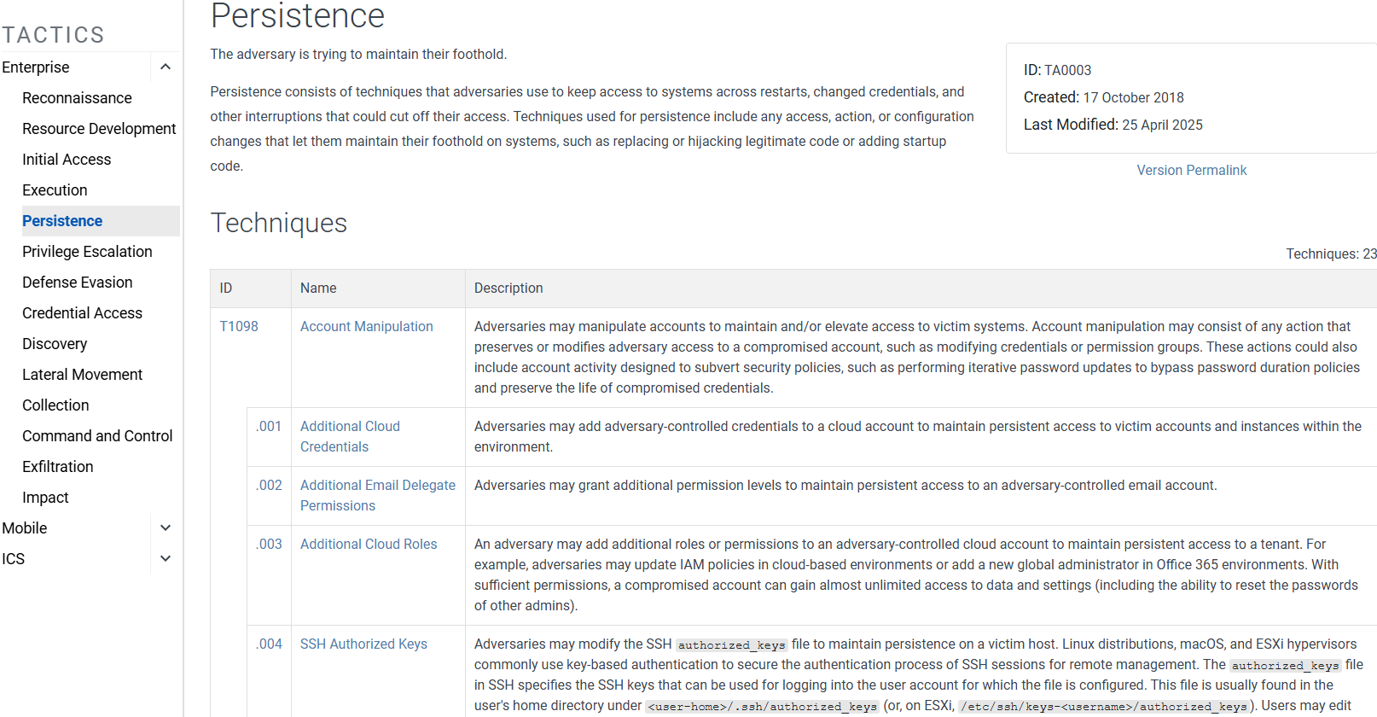1377x717 pixels.
Task: Select Credential Access in sidebar
Action: (x=82, y=313)
